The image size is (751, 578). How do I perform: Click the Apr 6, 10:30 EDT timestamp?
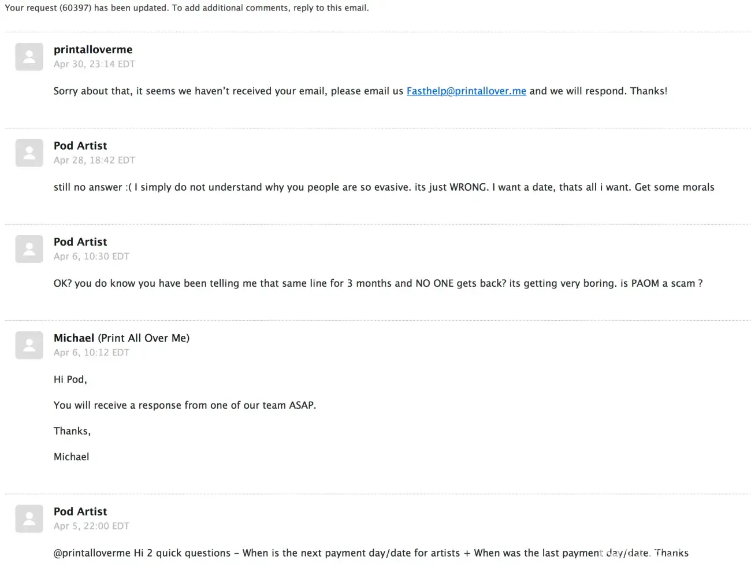point(91,256)
